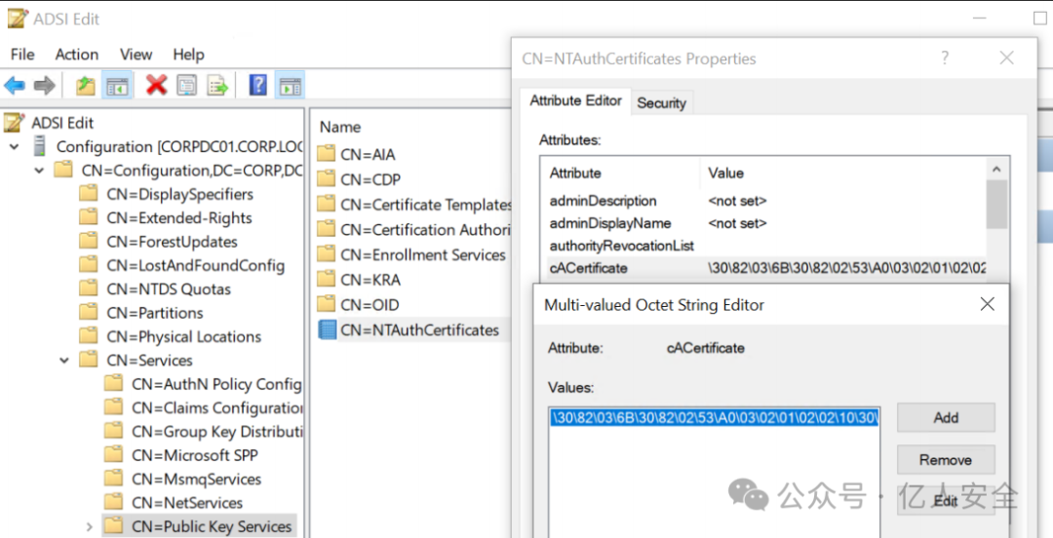Click the ADSI Edit title bar app icon
Image resolution: width=1053 pixels, height=538 pixels.
[x=19, y=19]
